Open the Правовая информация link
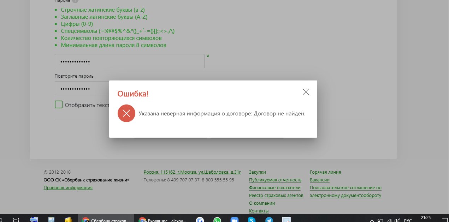The height and width of the screenshot is (222, 449). coord(68,188)
